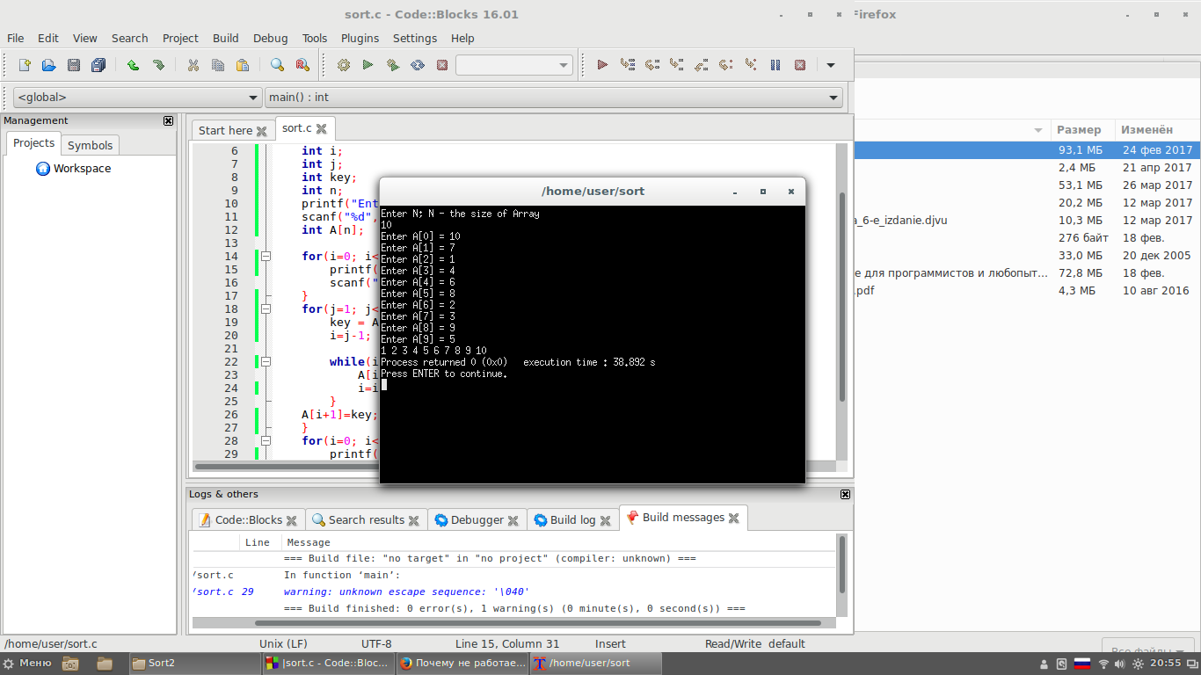Collapse the for loop at line 18
Viewport: 1201px width, 675px height.
pyautogui.click(x=266, y=309)
